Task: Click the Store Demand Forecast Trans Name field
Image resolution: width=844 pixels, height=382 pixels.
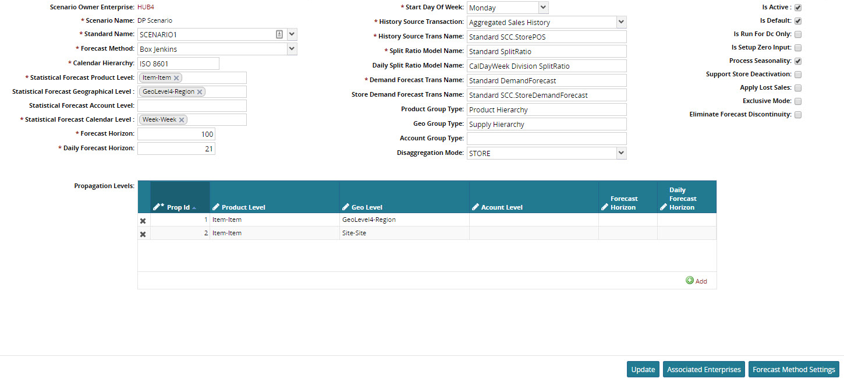Action: (547, 95)
